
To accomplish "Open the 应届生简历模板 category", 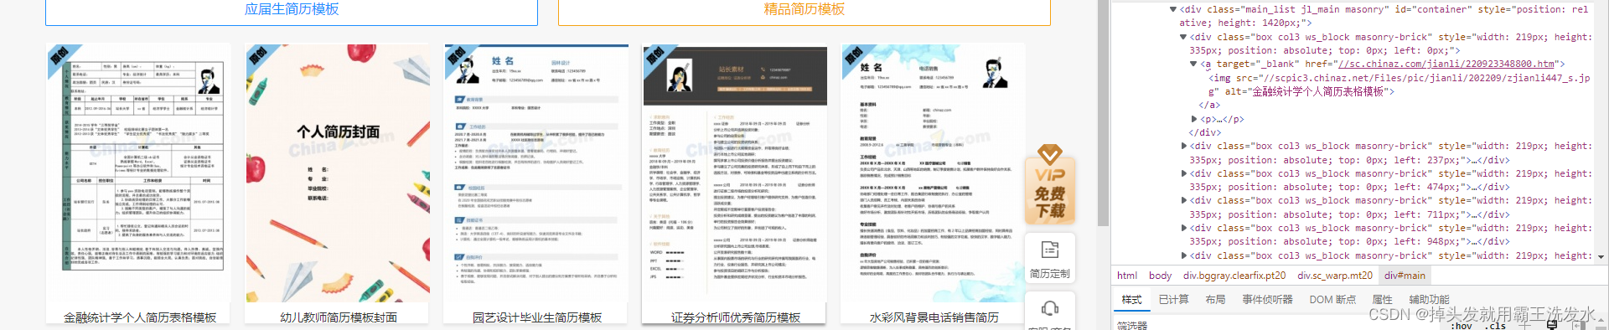I will click(292, 10).
